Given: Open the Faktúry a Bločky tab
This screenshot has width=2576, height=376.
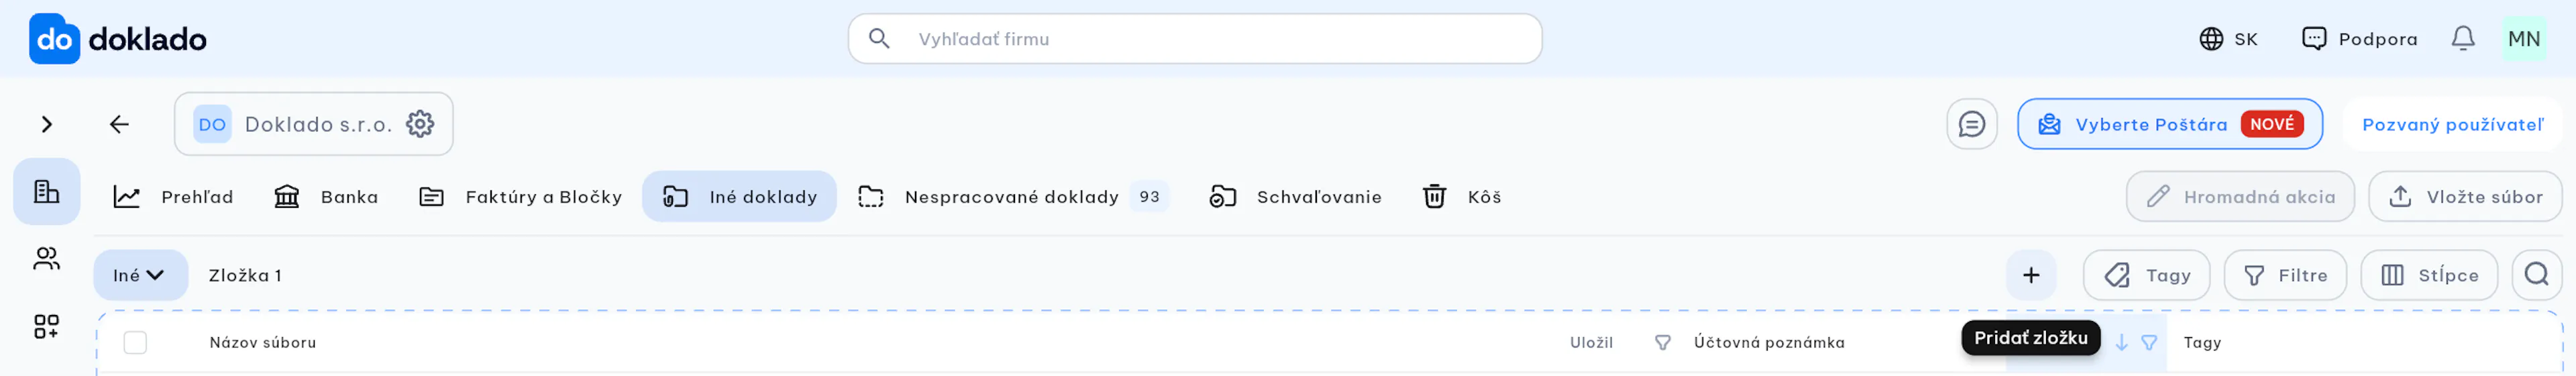Looking at the screenshot, I should point(520,197).
